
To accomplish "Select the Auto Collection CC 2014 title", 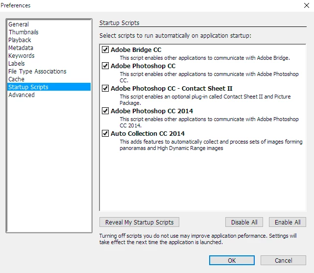I will [x=147, y=134].
